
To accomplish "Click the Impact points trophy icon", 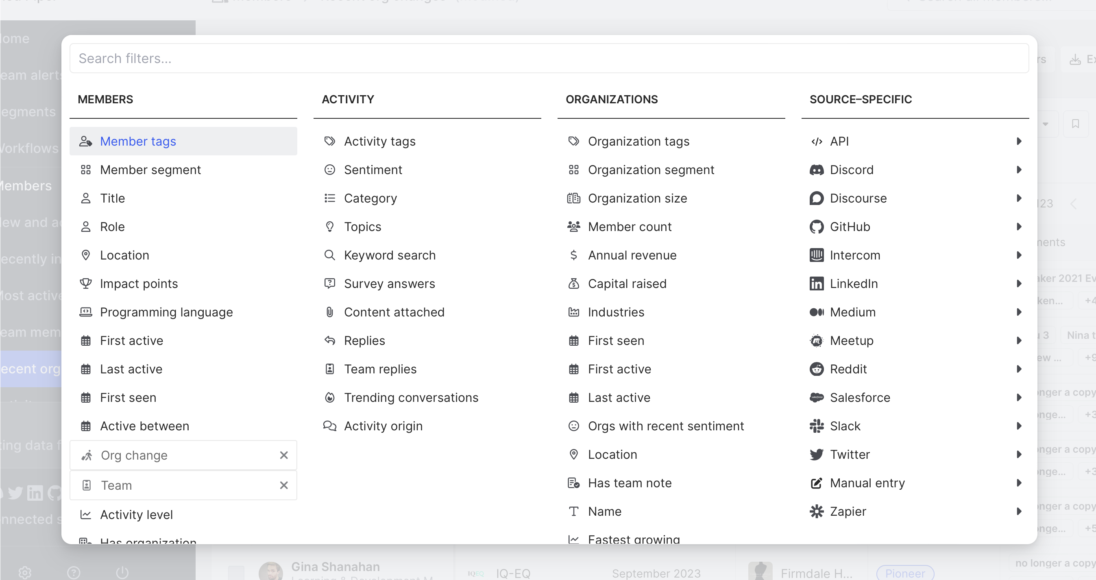I will tap(85, 284).
